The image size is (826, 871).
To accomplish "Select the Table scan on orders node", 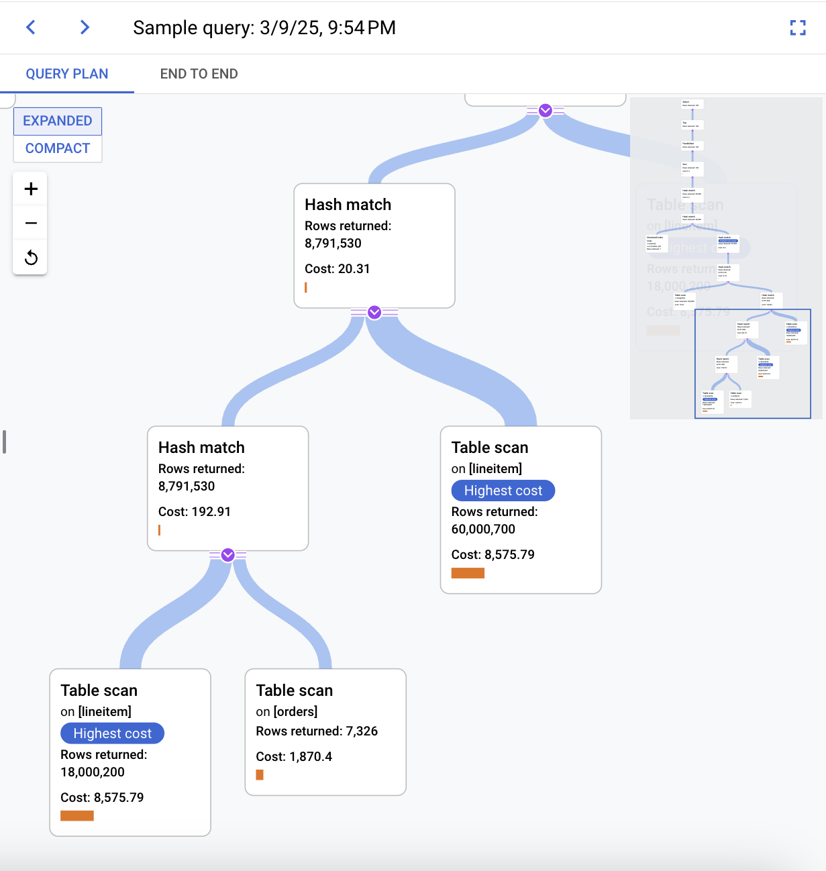I will 325,731.
